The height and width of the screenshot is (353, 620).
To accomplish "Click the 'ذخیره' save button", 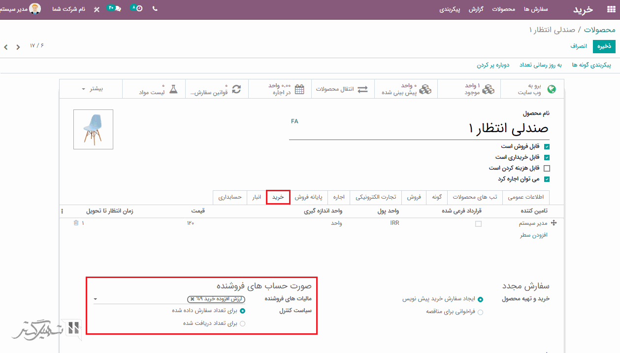I will pyautogui.click(x=604, y=46).
